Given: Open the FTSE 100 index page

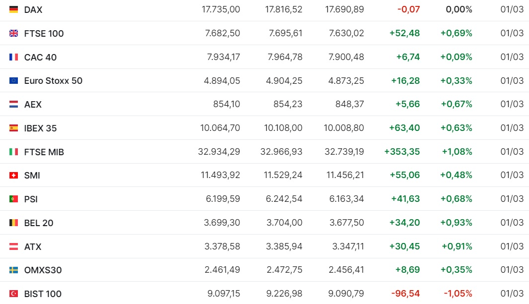Looking at the screenshot, I should (x=44, y=34).
